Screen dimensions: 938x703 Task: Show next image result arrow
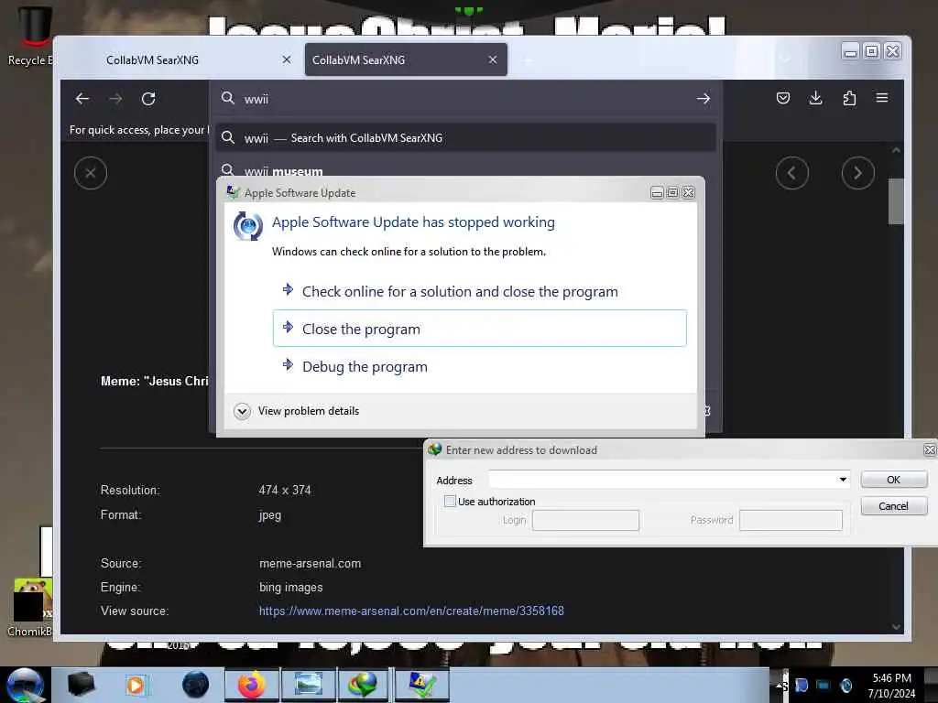857,173
